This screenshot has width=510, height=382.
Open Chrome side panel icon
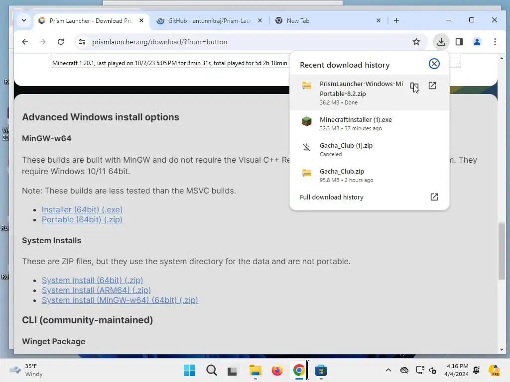tap(459, 42)
